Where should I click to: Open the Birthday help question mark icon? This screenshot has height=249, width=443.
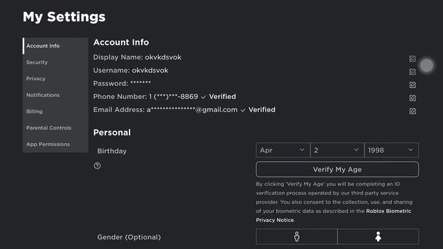coord(97,166)
